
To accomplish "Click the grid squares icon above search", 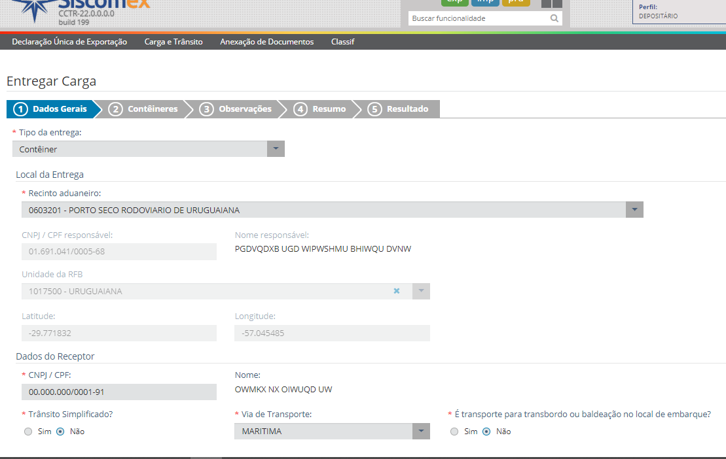I will [x=551, y=3].
